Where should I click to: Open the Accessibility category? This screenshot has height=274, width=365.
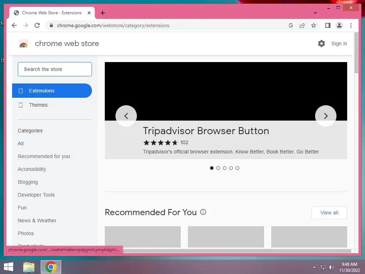[x=32, y=169]
